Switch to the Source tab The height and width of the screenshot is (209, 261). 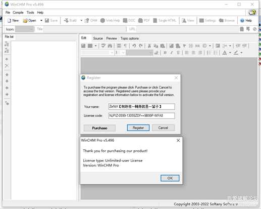pos(98,38)
